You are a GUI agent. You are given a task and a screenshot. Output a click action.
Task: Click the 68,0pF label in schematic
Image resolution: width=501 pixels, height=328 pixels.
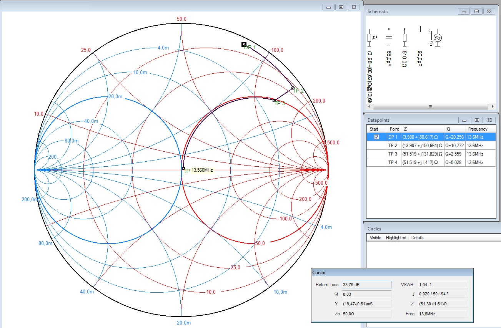pos(389,59)
